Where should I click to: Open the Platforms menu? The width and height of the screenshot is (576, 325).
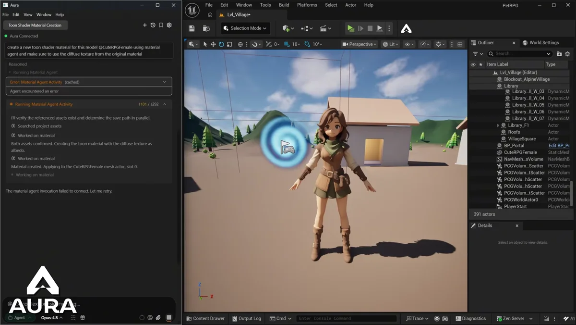click(307, 5)
